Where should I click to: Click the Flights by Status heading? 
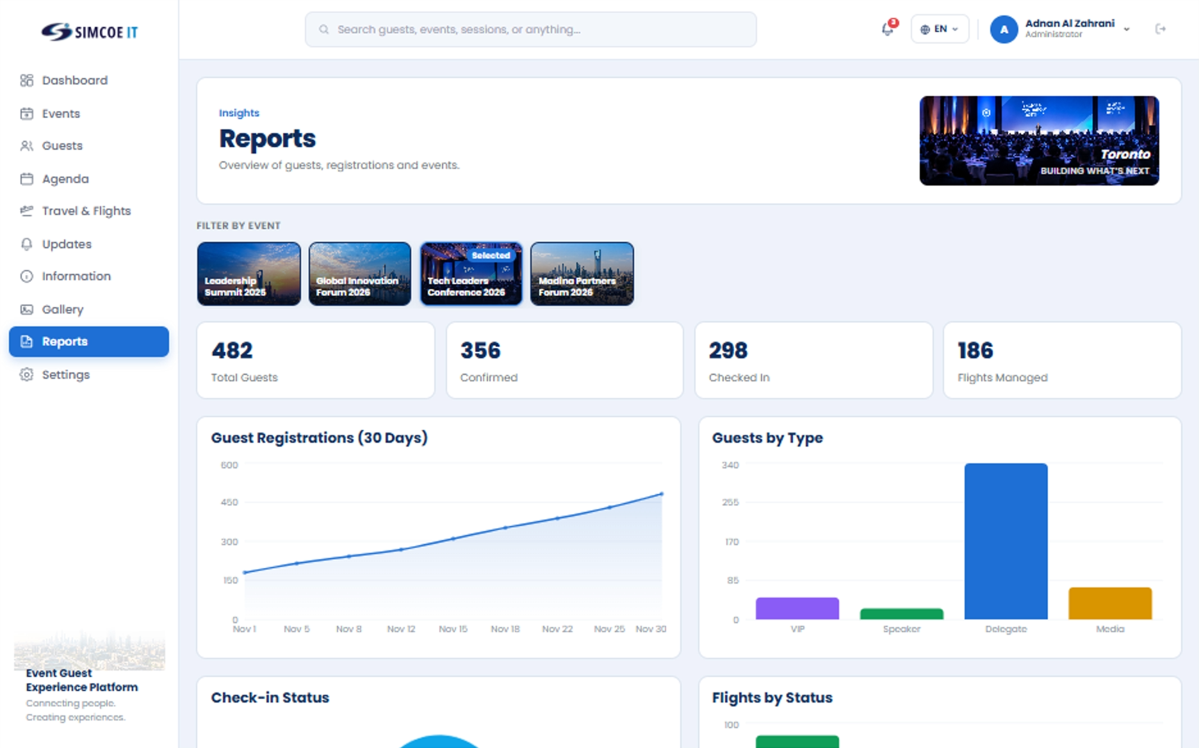pyautogui.click(x=772, y=697)
